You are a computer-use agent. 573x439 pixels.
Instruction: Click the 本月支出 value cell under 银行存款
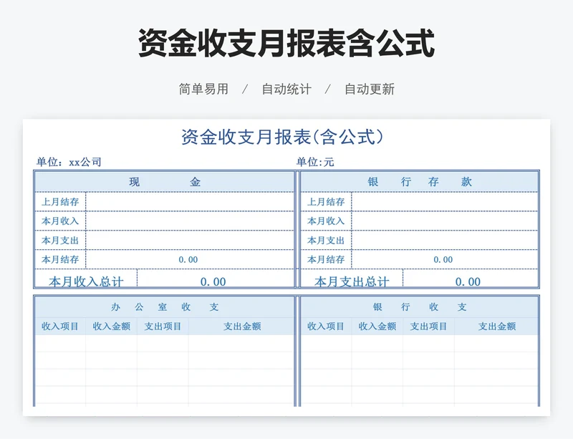coord(445,240)
